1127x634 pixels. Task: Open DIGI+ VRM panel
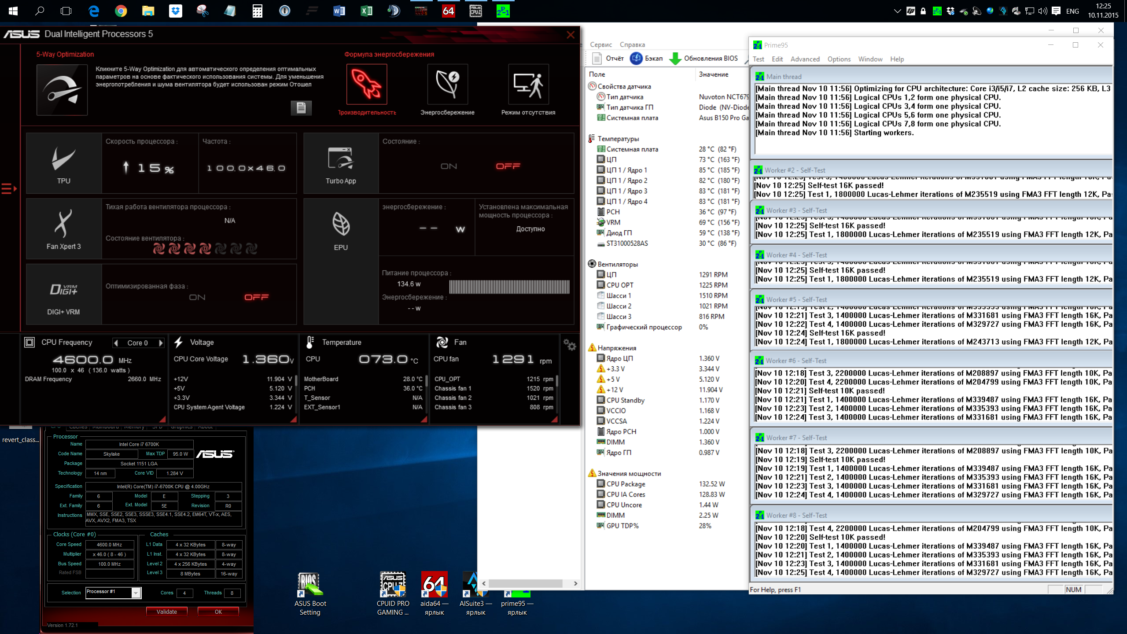(64, 294)
